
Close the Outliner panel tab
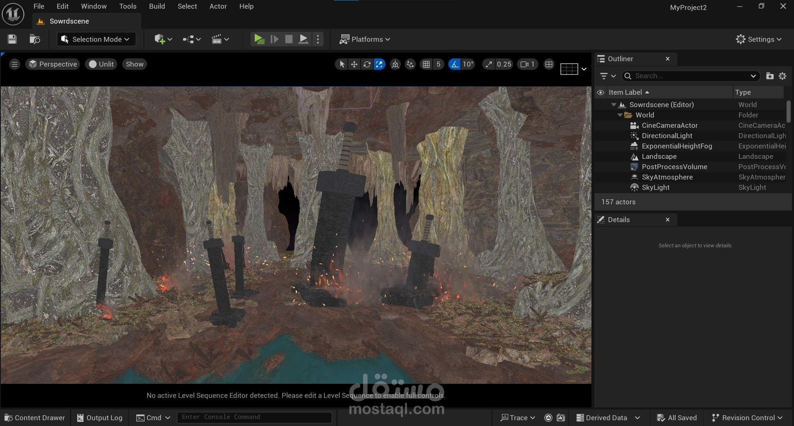[x=668, y=59]
